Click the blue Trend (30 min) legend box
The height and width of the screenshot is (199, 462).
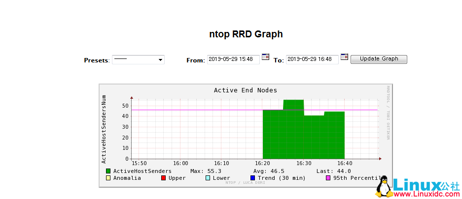coord(253,178)
